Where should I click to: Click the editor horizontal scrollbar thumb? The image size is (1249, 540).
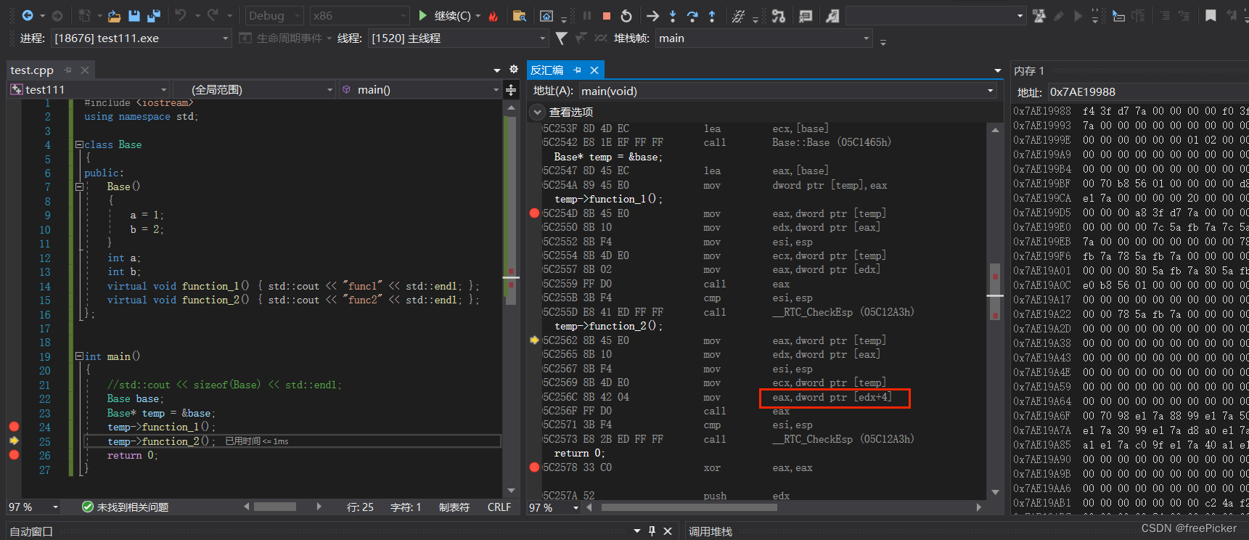(274, 507)
